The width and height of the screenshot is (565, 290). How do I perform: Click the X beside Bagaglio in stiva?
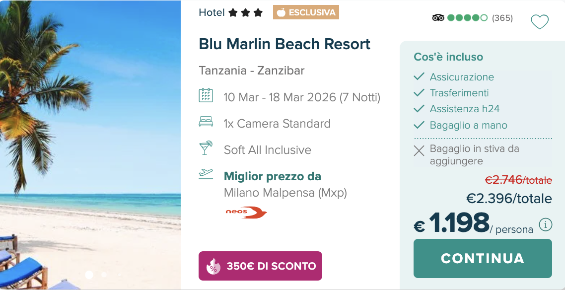[x=418, y=150]
